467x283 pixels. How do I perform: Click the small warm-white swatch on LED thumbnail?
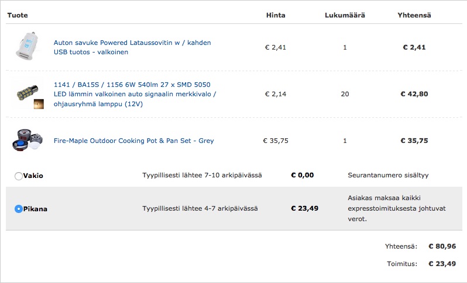(39, 104)
